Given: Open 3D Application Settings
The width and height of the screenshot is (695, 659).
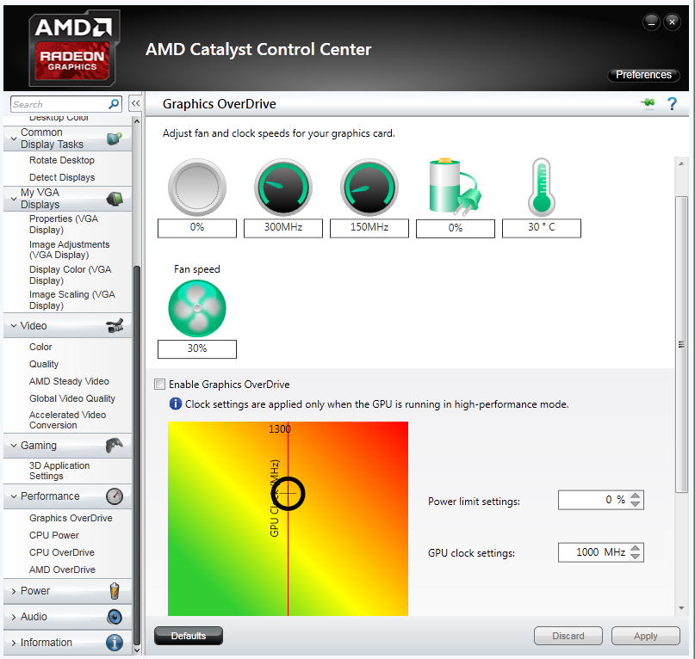Looking at the screenshot, I should coord(59,471).
